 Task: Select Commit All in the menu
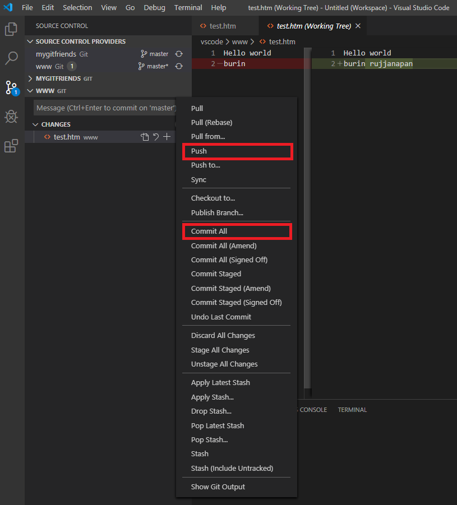coord(209,231)
